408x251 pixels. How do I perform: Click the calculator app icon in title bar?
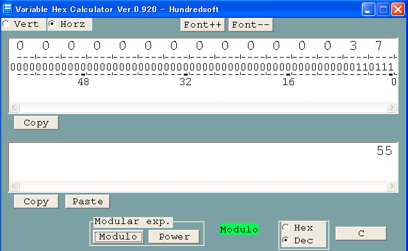[8, 9]
